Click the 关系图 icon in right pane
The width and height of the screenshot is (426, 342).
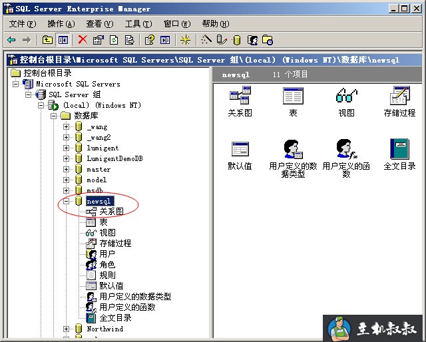pyautogui.click(x=240, y=96)
